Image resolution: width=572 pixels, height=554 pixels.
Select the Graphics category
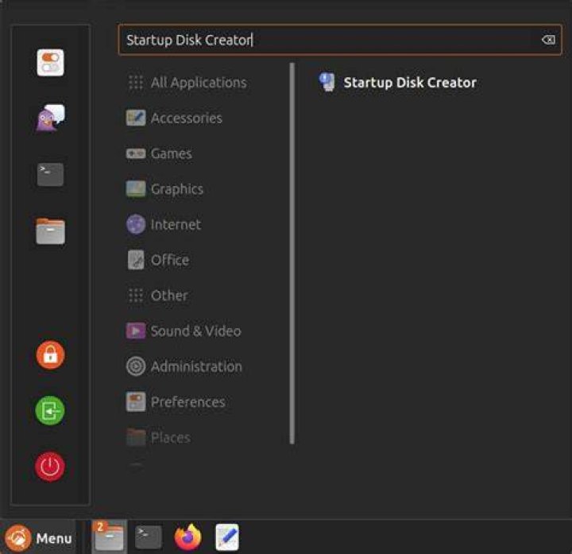pos(164,189)
